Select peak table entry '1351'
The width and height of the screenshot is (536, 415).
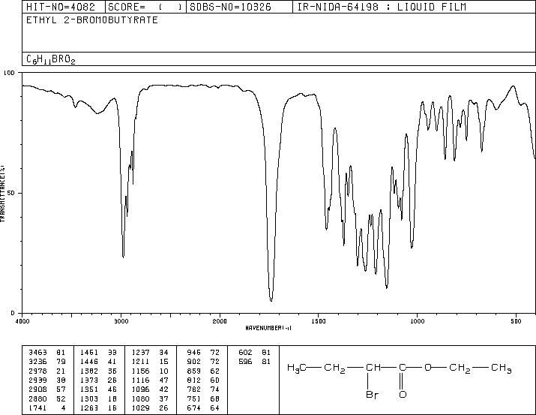pyautogui.click(x=89, y=389)
